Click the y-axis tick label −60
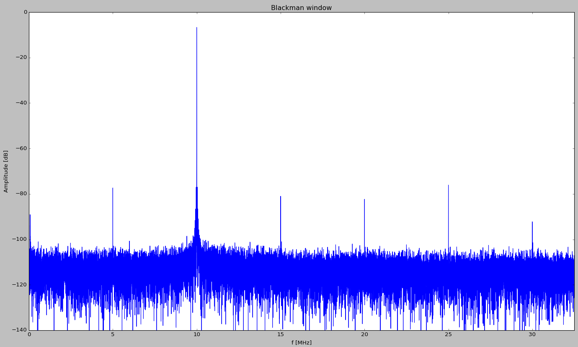The image size is (578, 347). point(21,148)
